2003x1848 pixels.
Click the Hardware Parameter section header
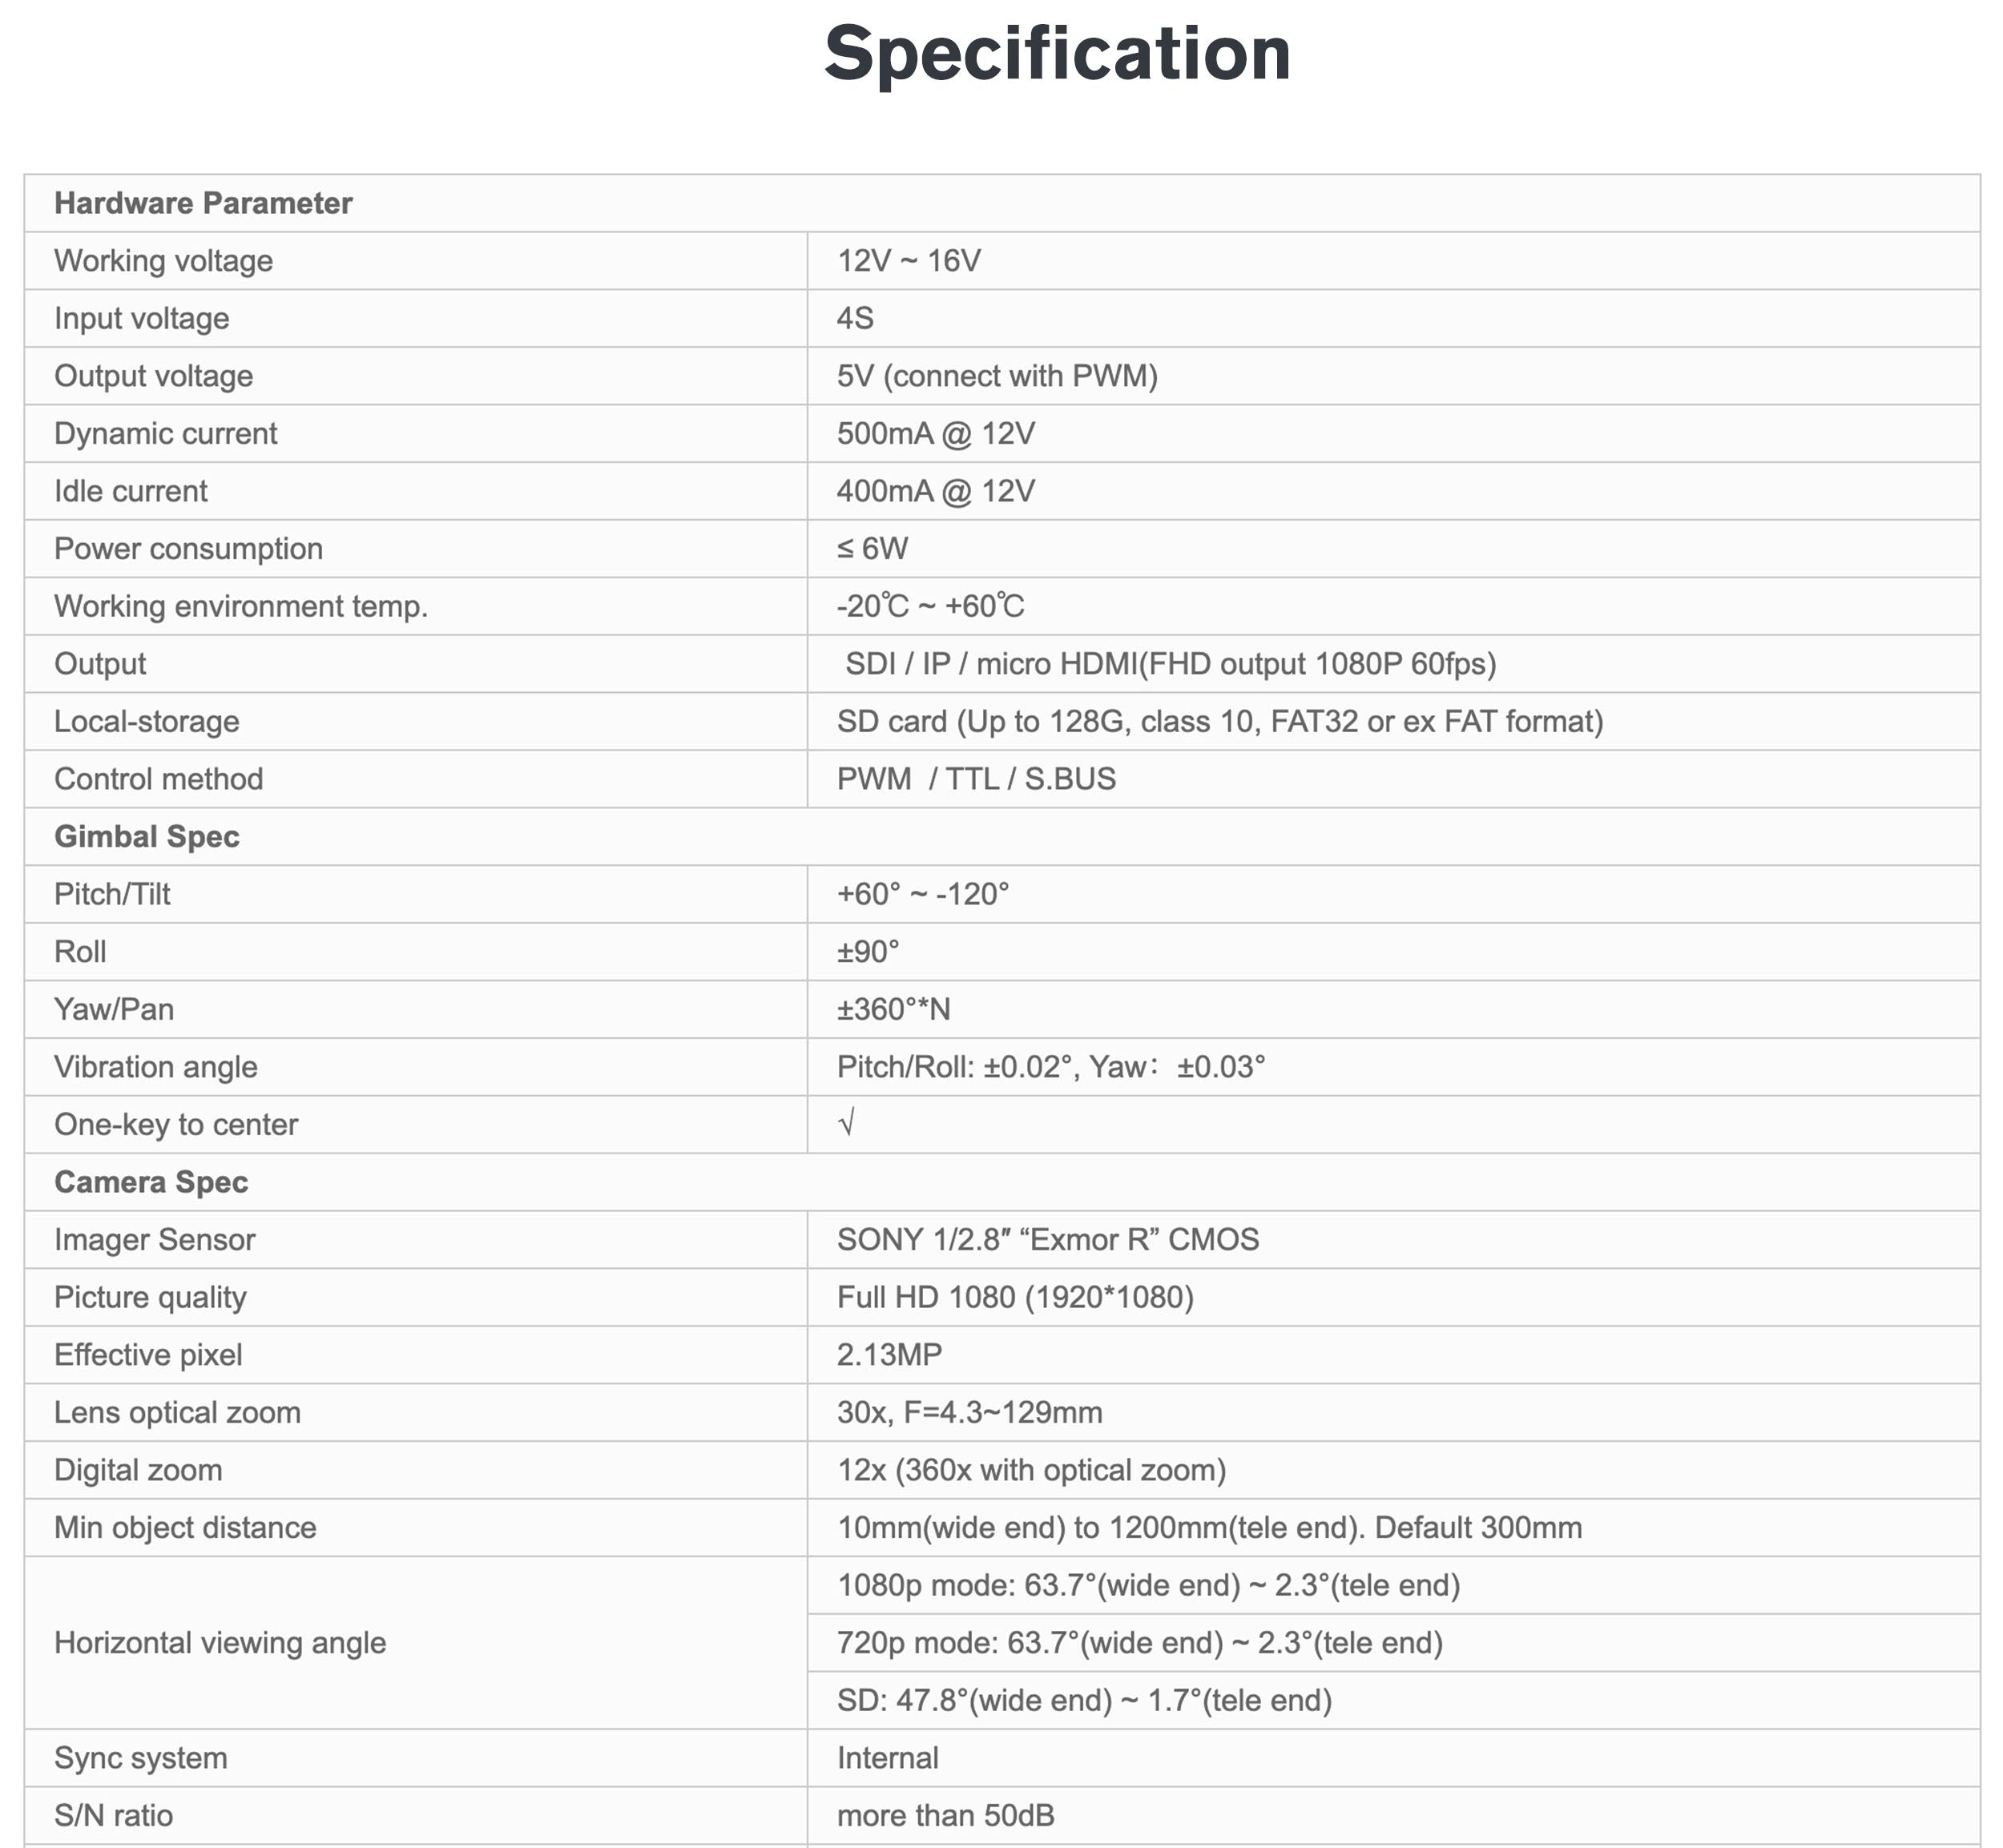tap(203, 203)
